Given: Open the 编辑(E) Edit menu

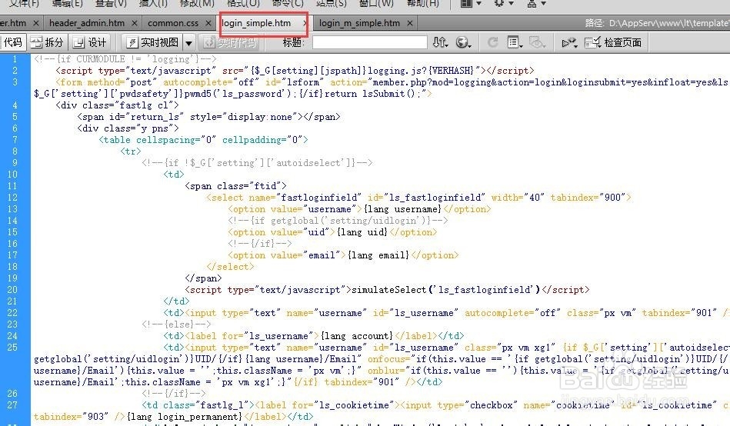Looking at the screenshot, I should (x=68, y=3).
